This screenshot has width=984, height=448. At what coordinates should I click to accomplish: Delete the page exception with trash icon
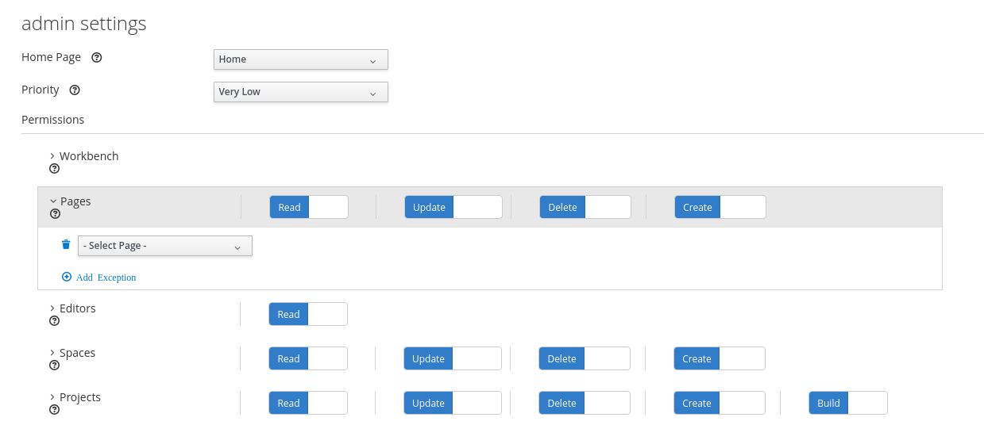tap(66, 245)
